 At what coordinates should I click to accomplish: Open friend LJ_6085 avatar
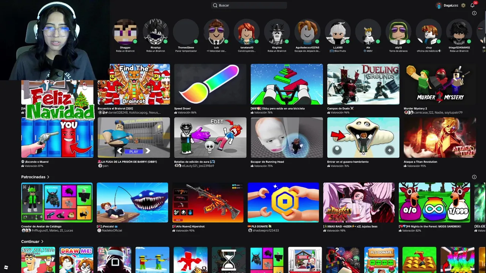[338, 32]
